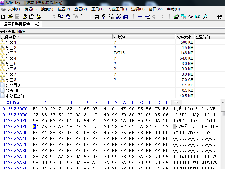Open the 位置(P) menu
The height and width of the screenshot is (169, 225).
coord(64,9)
